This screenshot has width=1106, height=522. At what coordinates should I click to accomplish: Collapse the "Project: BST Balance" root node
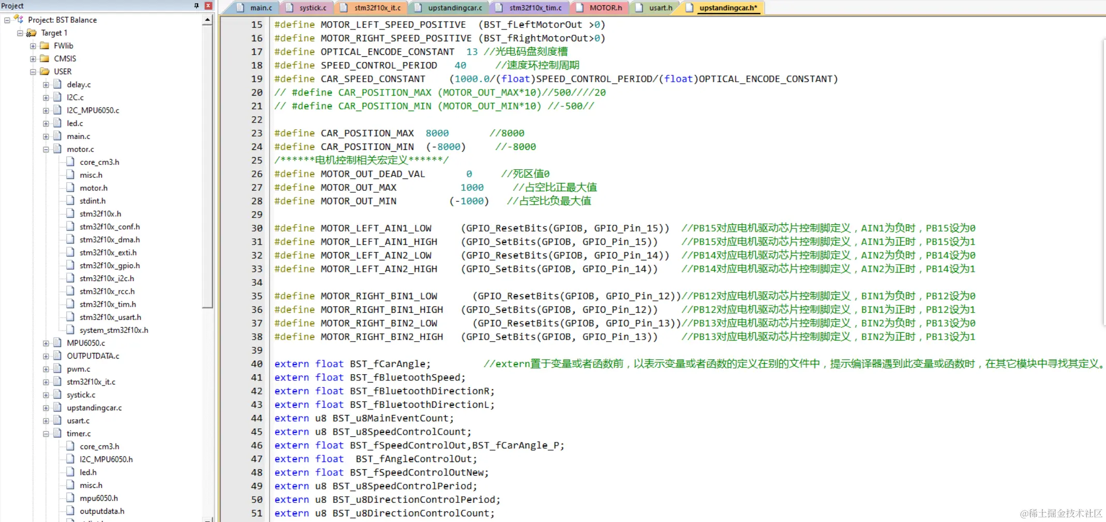click(x=7, y=20)
